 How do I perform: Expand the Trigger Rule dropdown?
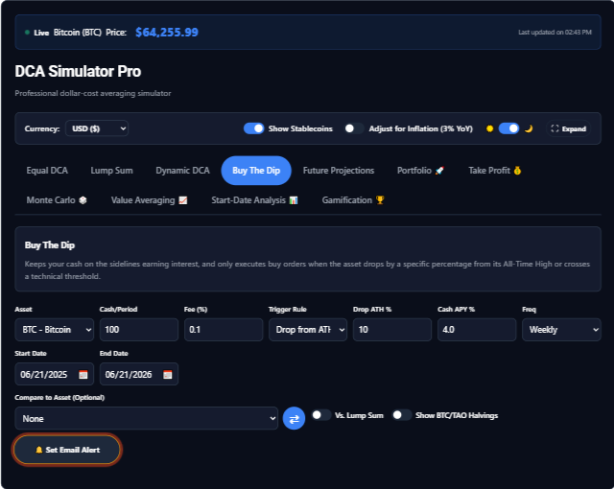tap(308, 330)
